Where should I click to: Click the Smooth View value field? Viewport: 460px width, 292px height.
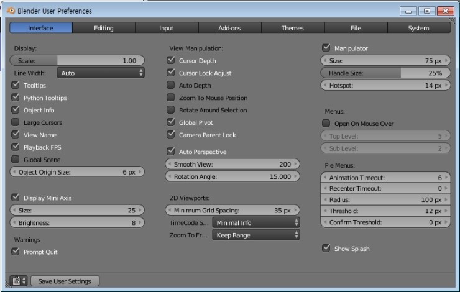click(x=232, y=164)
